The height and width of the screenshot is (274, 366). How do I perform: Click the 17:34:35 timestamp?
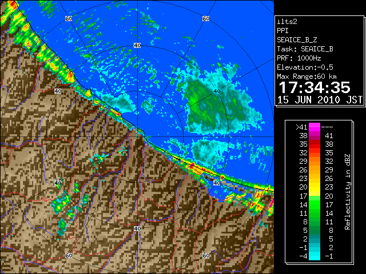(315, 87)
